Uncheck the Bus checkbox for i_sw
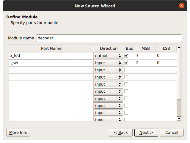 tap(126, 63)
